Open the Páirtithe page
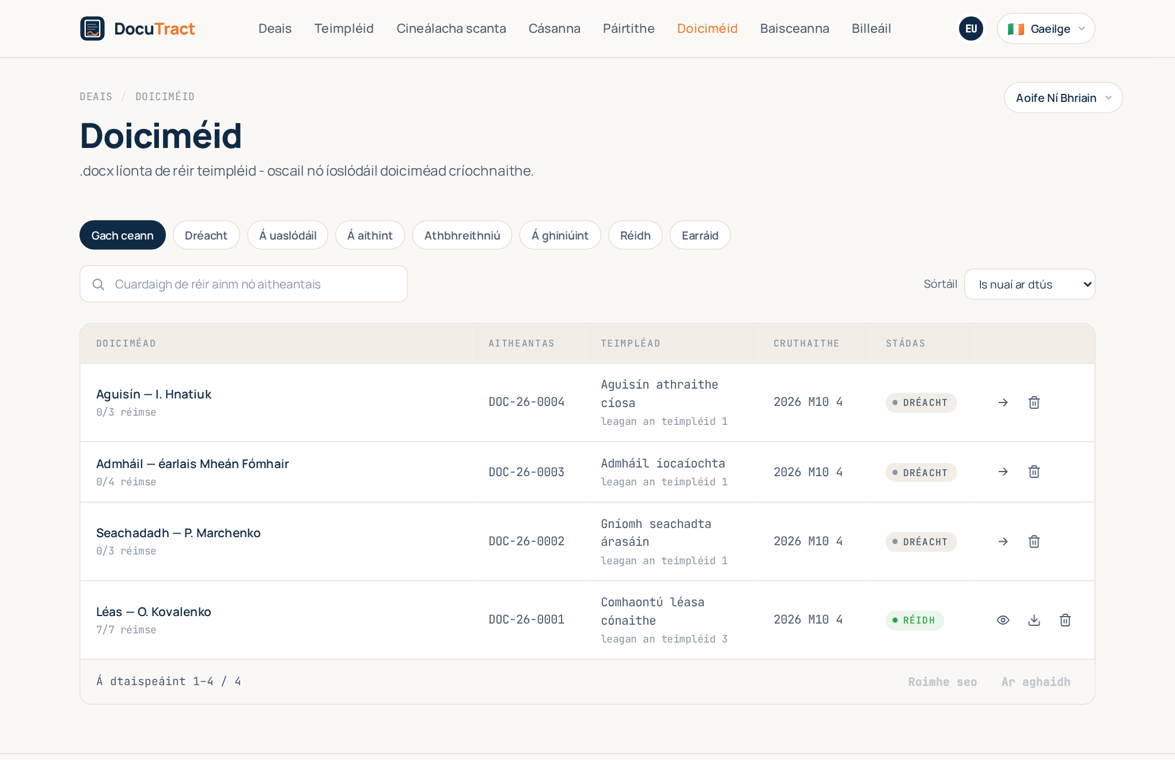The width and height of the screenshot is (1175, 760). [628, 28]
